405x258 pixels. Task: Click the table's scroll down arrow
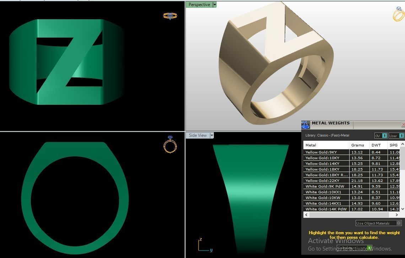[x=402, y=209]
